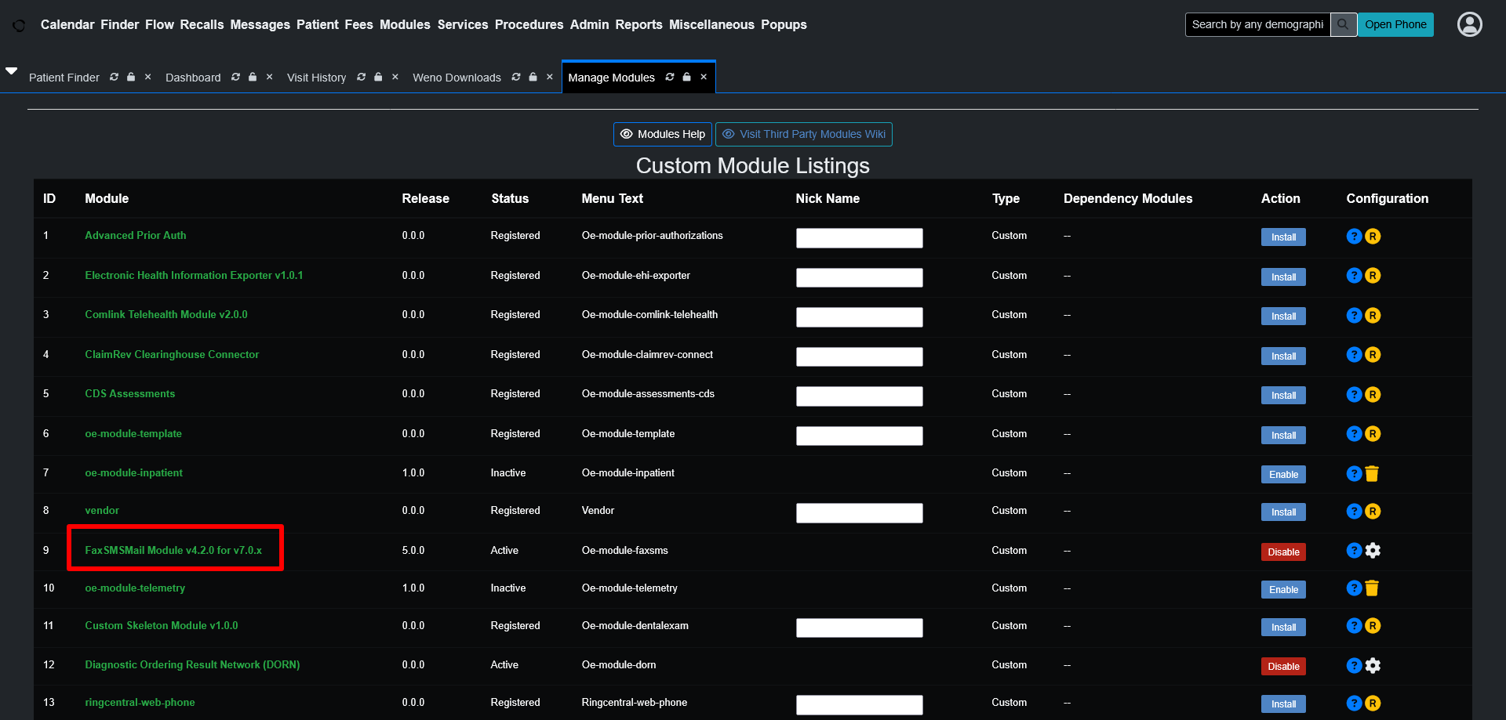Install the vendor module
This screenshot has height=720, width=1506.
[1283, 512]
